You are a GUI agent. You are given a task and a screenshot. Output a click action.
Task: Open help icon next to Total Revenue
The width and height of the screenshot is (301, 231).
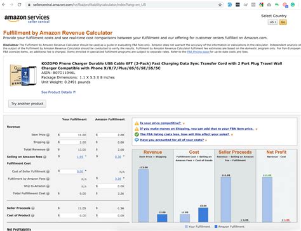click(48, 149)
